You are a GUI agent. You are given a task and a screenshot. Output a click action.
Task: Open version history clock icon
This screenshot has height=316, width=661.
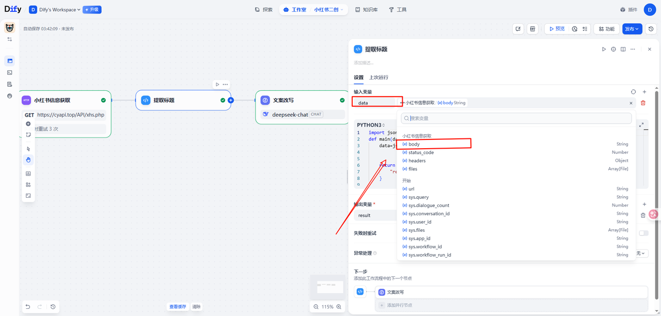(651, 29)
